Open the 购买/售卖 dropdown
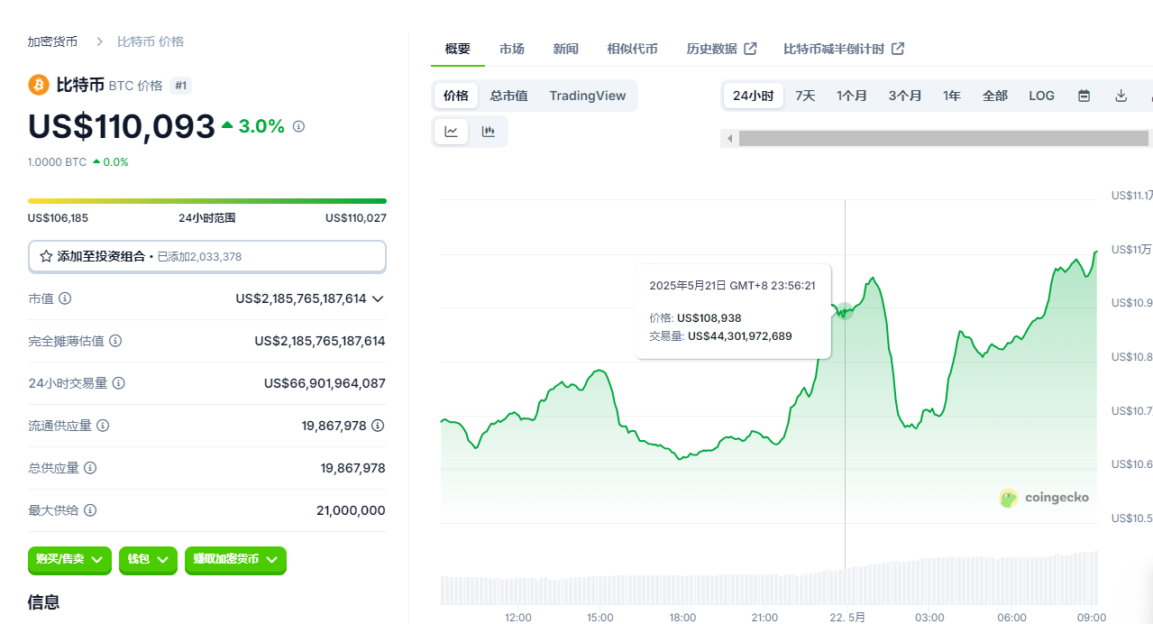This screenshot has height=624, width=1153. [69, 559]
